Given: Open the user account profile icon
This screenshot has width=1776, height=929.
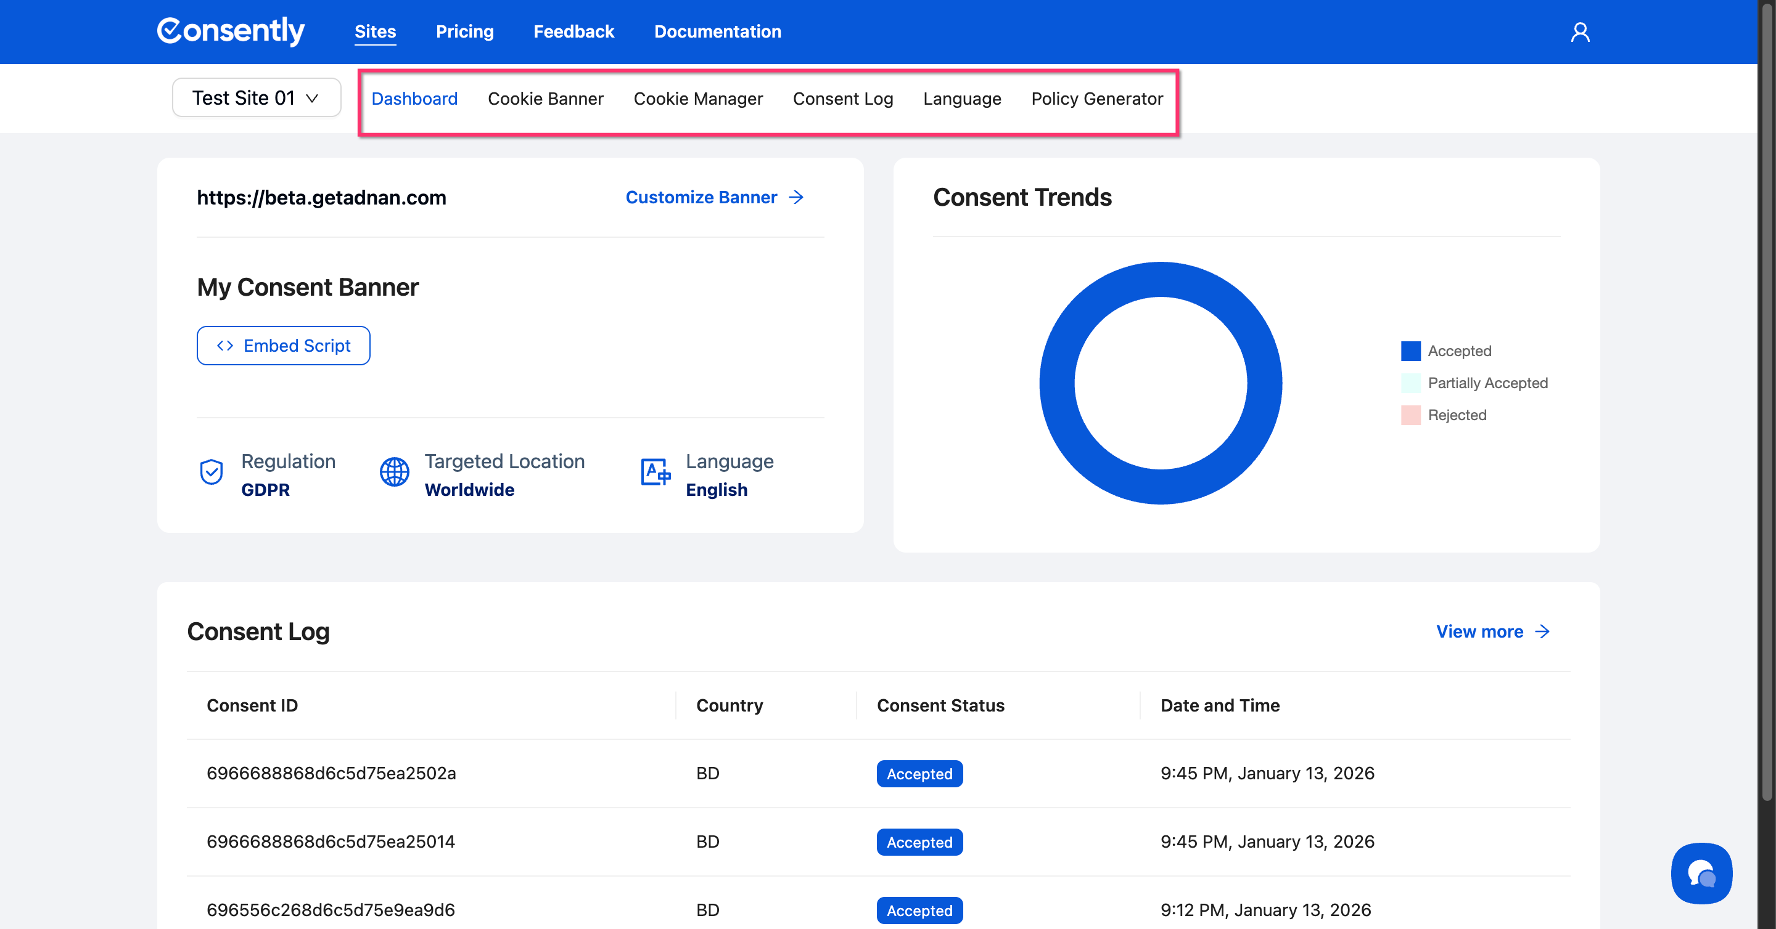Looking at the screenshot, I should point(1579,33).
